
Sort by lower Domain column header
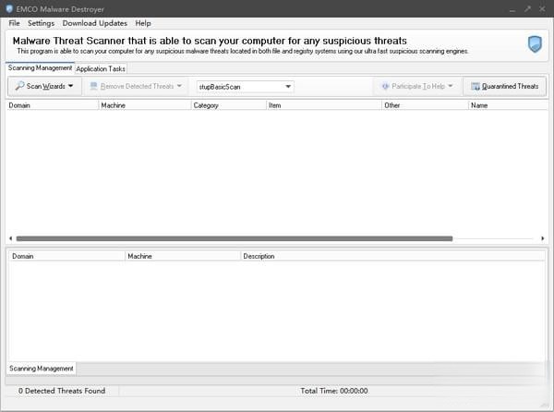pyautogui.click(x=66, y=256)
